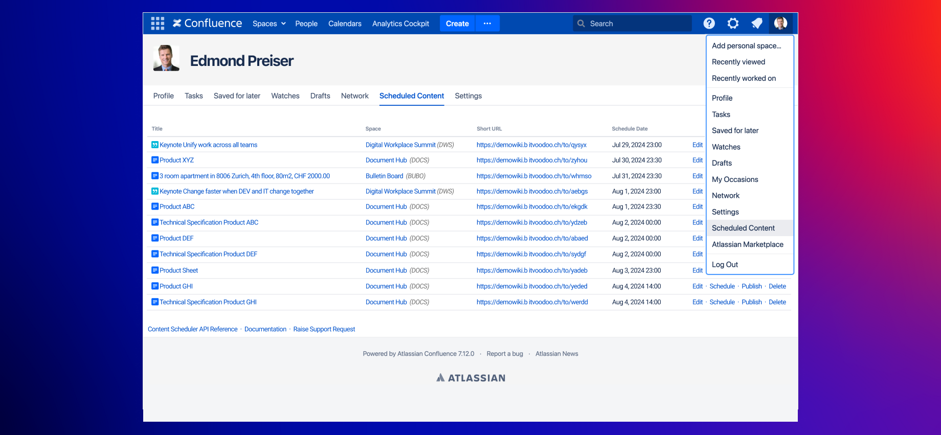
Task: Click the icon beside Technical Specification Product DEF
Action: pyautogui.click(x=155, y=254)
